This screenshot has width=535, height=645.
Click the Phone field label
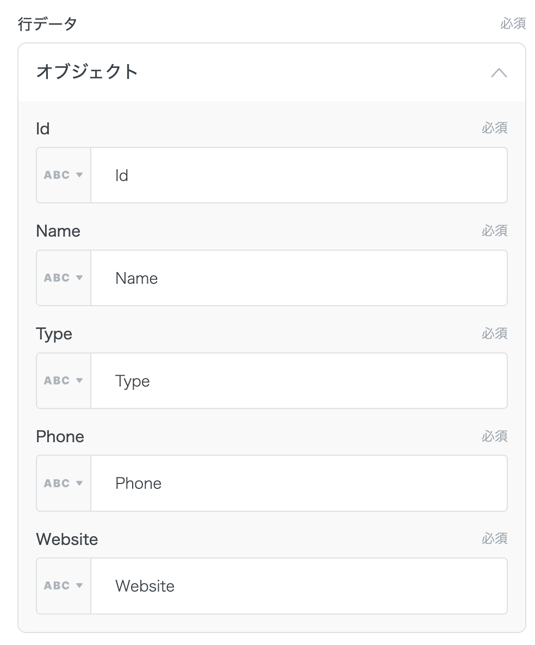(x=60, y=437)
